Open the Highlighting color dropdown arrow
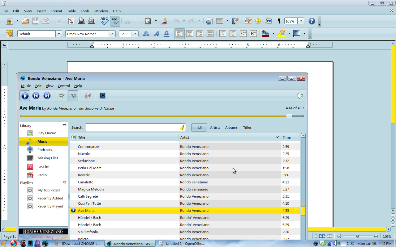Image resolution: width=396 pixels, height=247 pixels. point(289,34)
